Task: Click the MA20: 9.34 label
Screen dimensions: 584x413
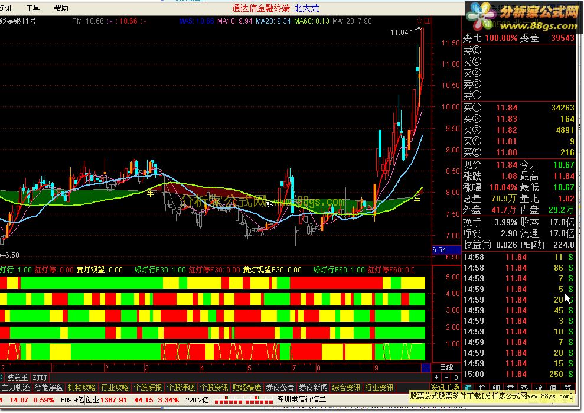Action: click(273, 21)
